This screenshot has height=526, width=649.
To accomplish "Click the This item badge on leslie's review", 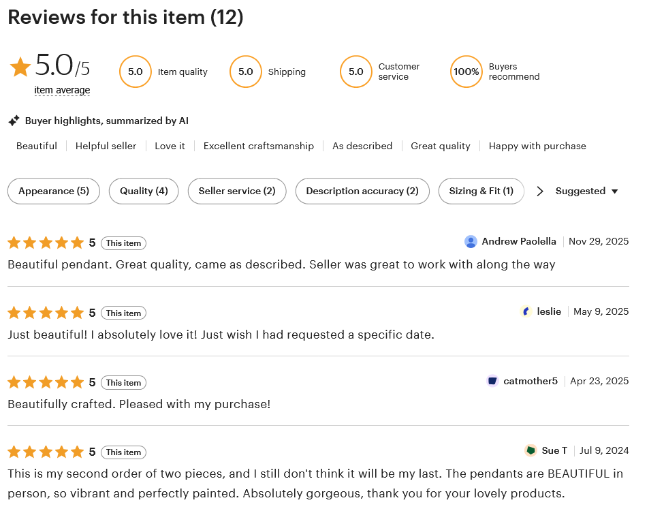I will 123,313.
